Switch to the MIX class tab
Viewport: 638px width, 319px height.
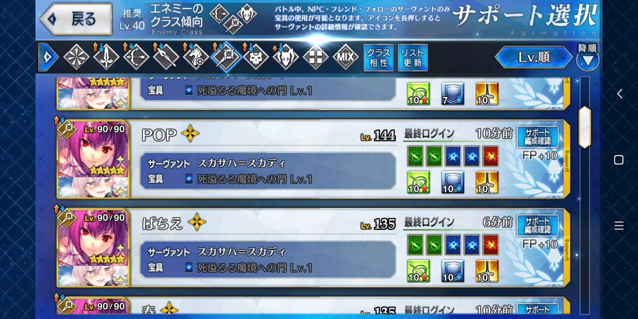tap(345, 57)
